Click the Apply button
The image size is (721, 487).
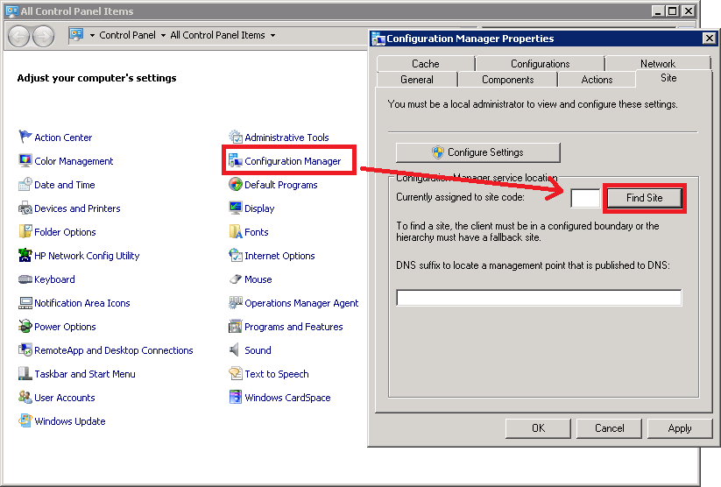680,428
